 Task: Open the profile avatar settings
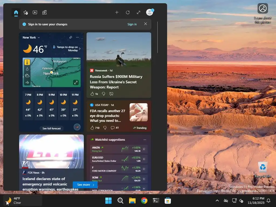(150, 12)
